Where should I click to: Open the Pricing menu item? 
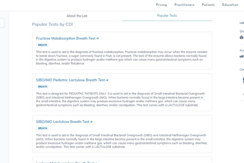click(x=161, y=5)
